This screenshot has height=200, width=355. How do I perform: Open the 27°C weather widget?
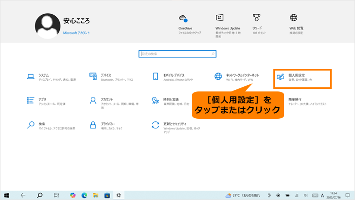pos(242,195)
